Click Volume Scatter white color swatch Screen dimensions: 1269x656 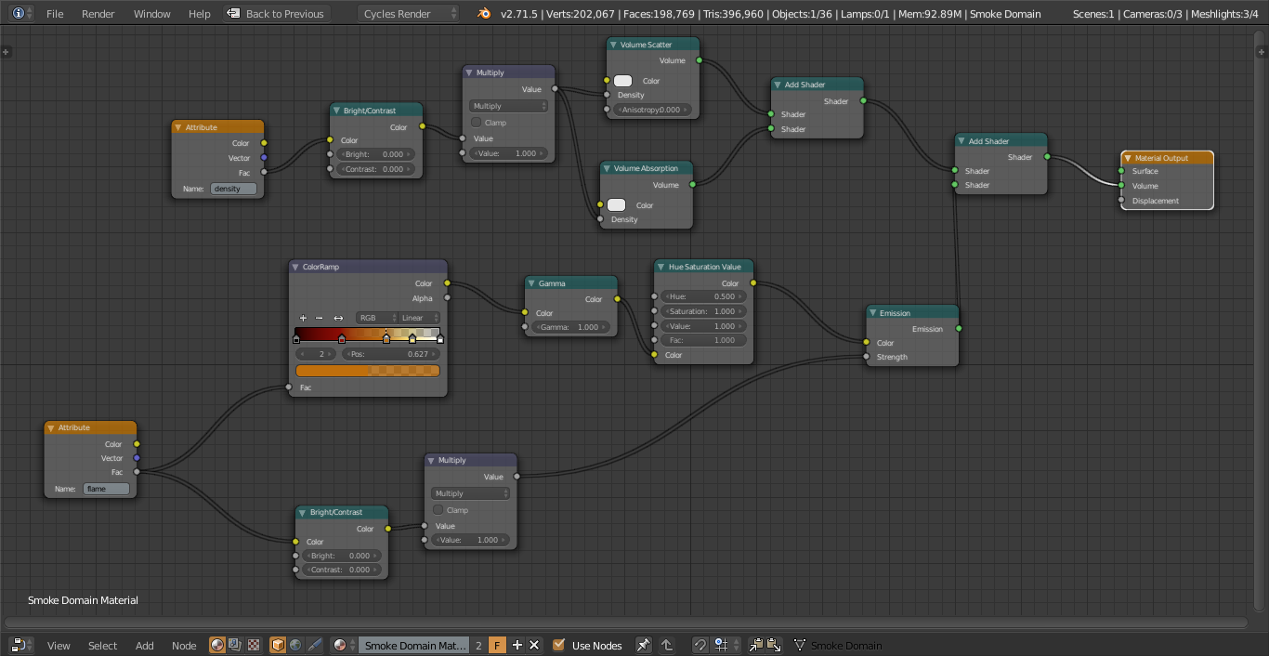[x=622, y=81]
